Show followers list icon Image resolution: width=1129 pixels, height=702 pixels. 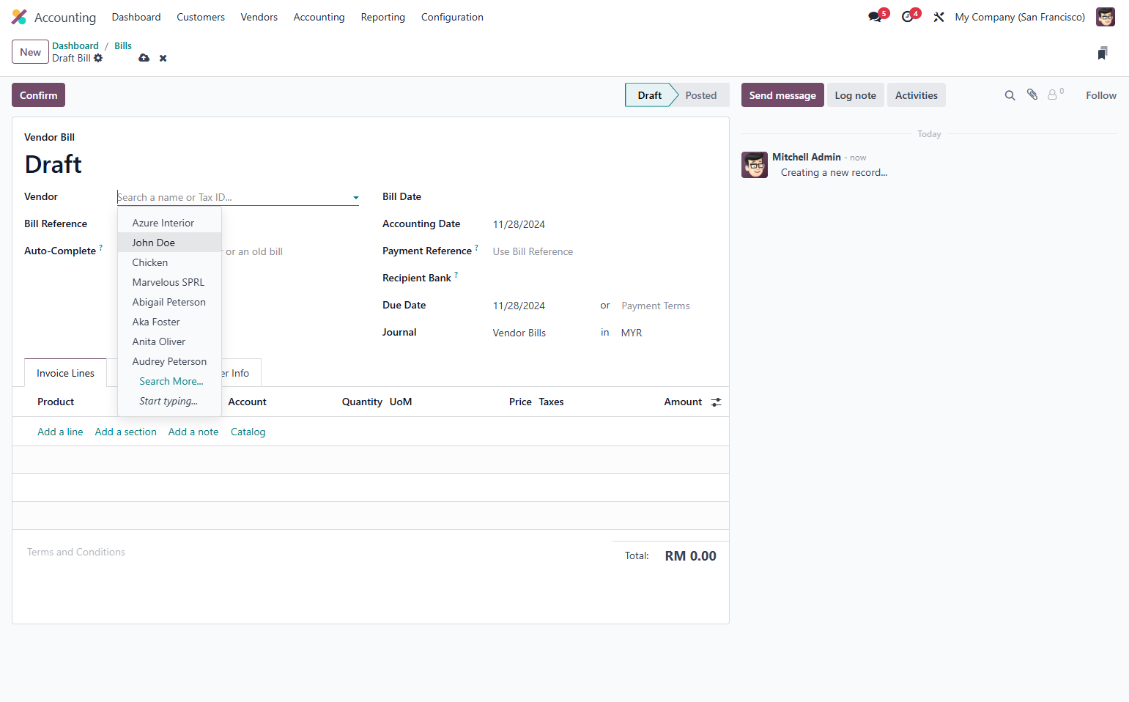(1055, 95)
